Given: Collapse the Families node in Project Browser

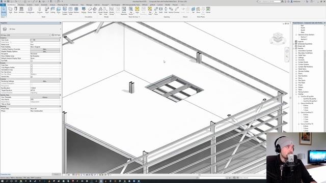Looking at the screenshot, I should pos(294,48).
